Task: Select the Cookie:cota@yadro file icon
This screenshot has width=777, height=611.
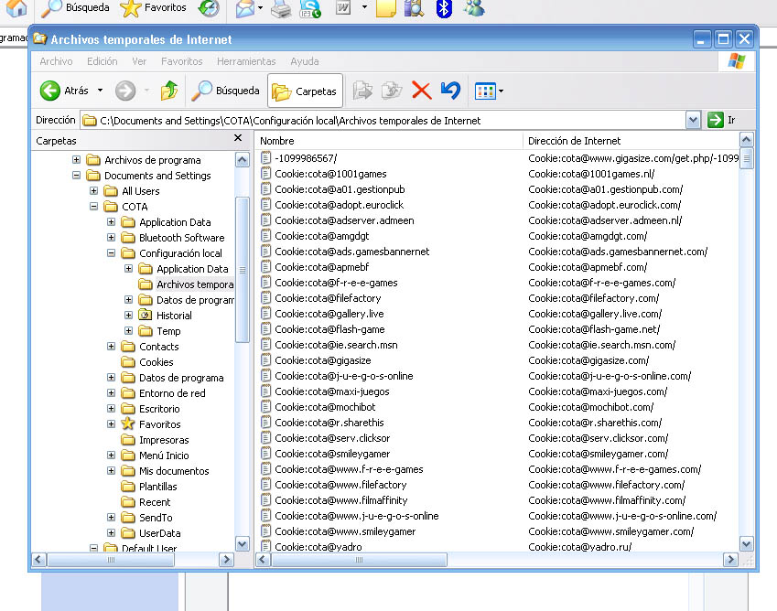Action: point(266,546)
